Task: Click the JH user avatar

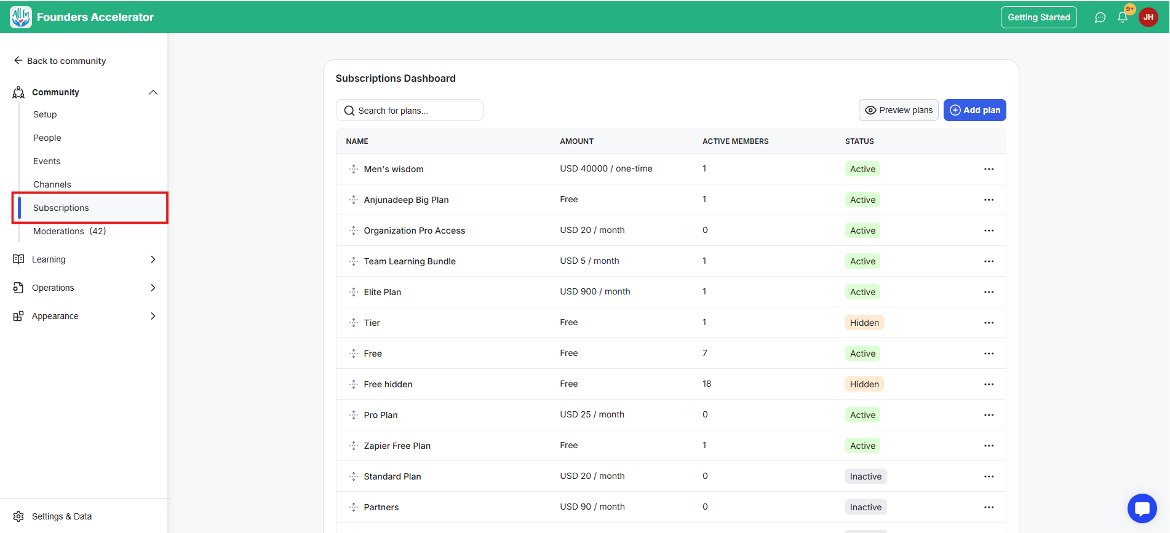Action: coord(1148,17)
